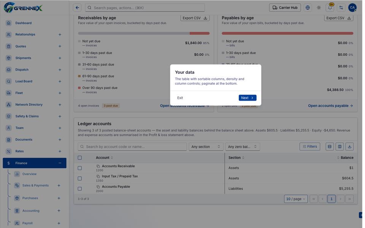Image resolution: width=365 pixels, height=228 pixels.
Task: Open the Accounting bank icon
Action: (x=17, y=211)
